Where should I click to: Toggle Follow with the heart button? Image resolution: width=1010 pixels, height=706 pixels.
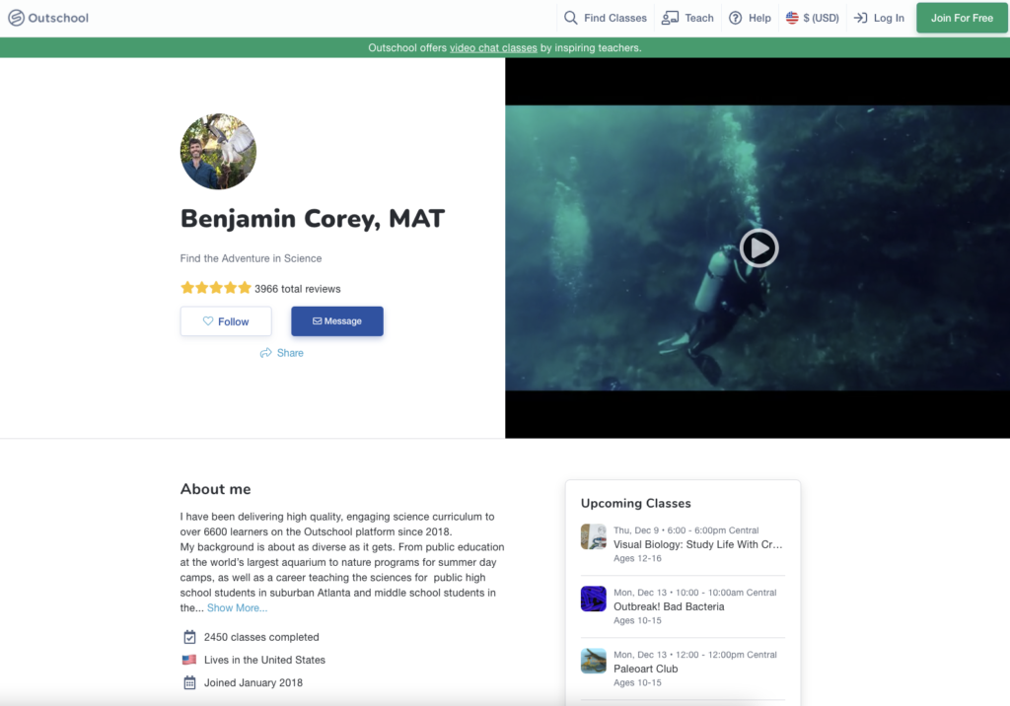click(x=226, y=321)
